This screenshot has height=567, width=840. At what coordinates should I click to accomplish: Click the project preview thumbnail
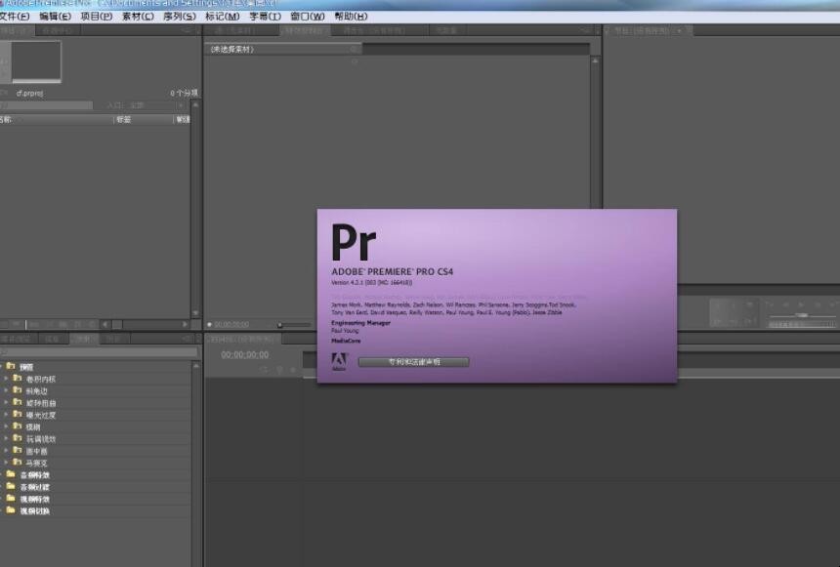(35, 61)
